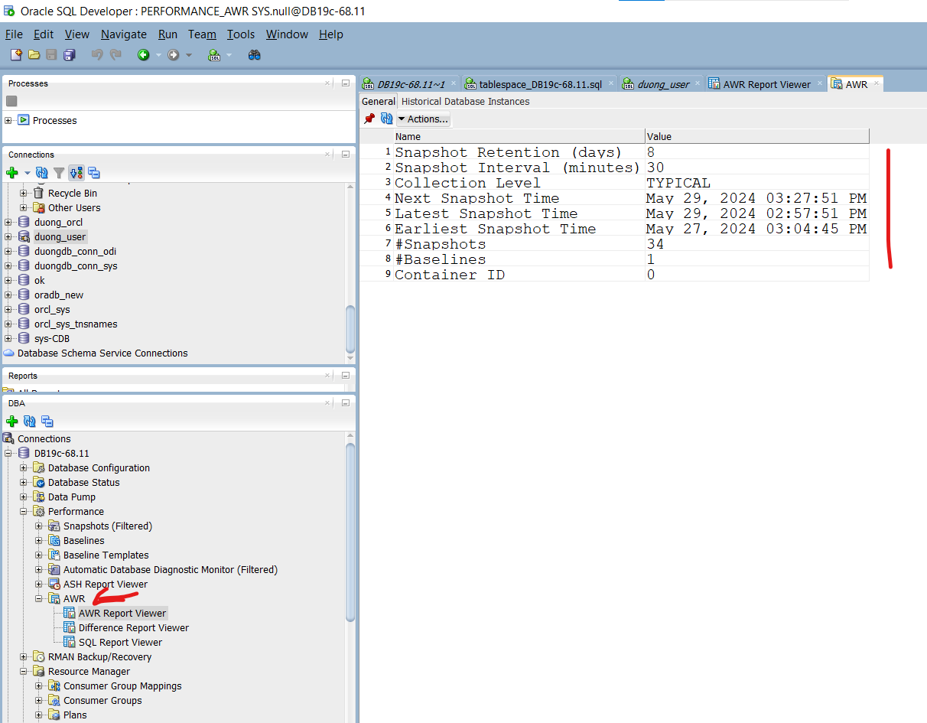The image size is (927, 723).
Task: Switch to tablespace_DB19c-68.11.sql tab
Action: point(540,84)
